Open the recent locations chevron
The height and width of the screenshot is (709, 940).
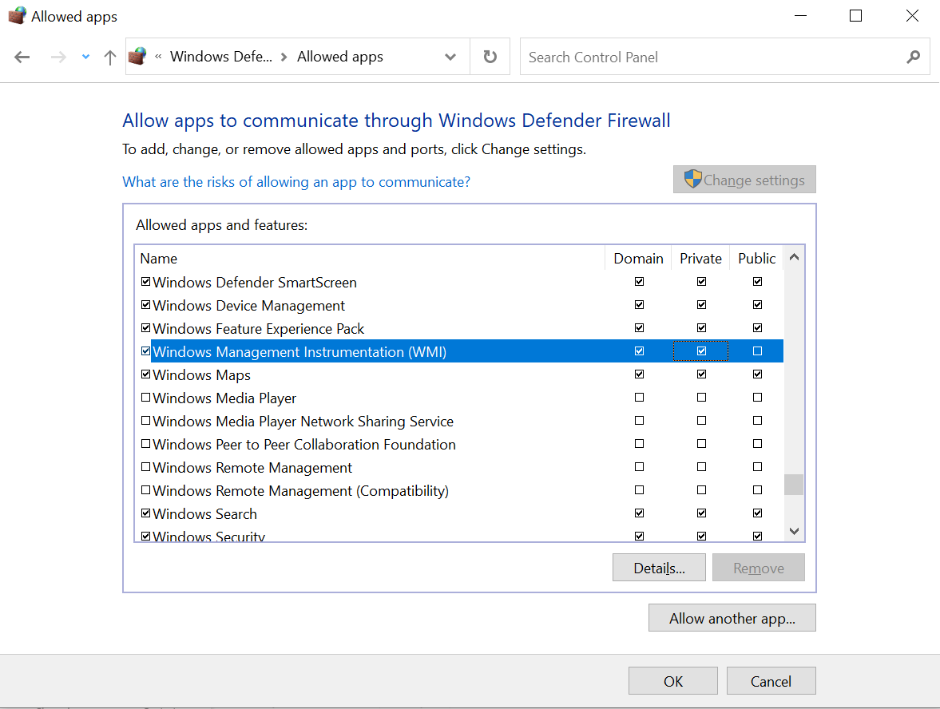(85, 57)
